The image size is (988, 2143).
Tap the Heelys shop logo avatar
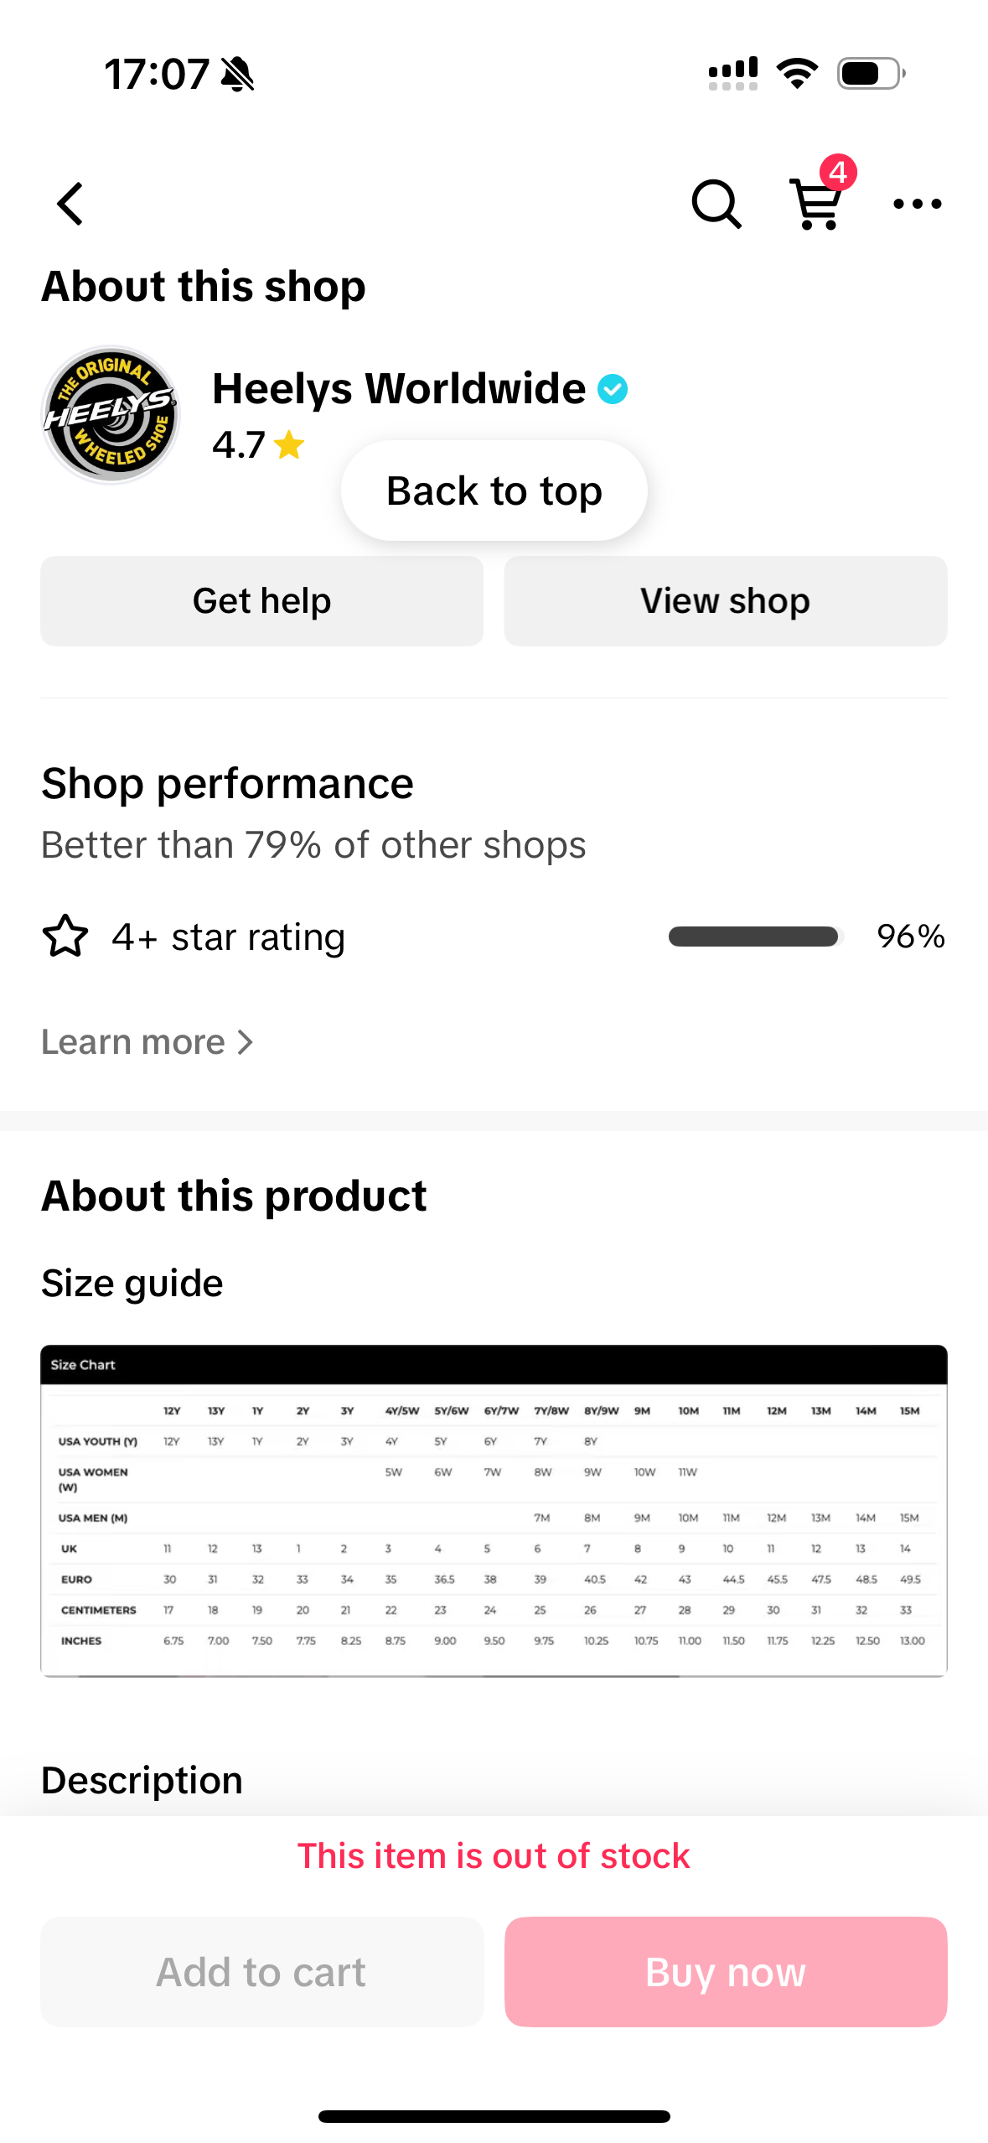[111, 415]
